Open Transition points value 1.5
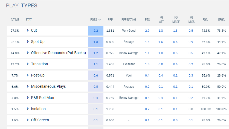 pos(147,64)
